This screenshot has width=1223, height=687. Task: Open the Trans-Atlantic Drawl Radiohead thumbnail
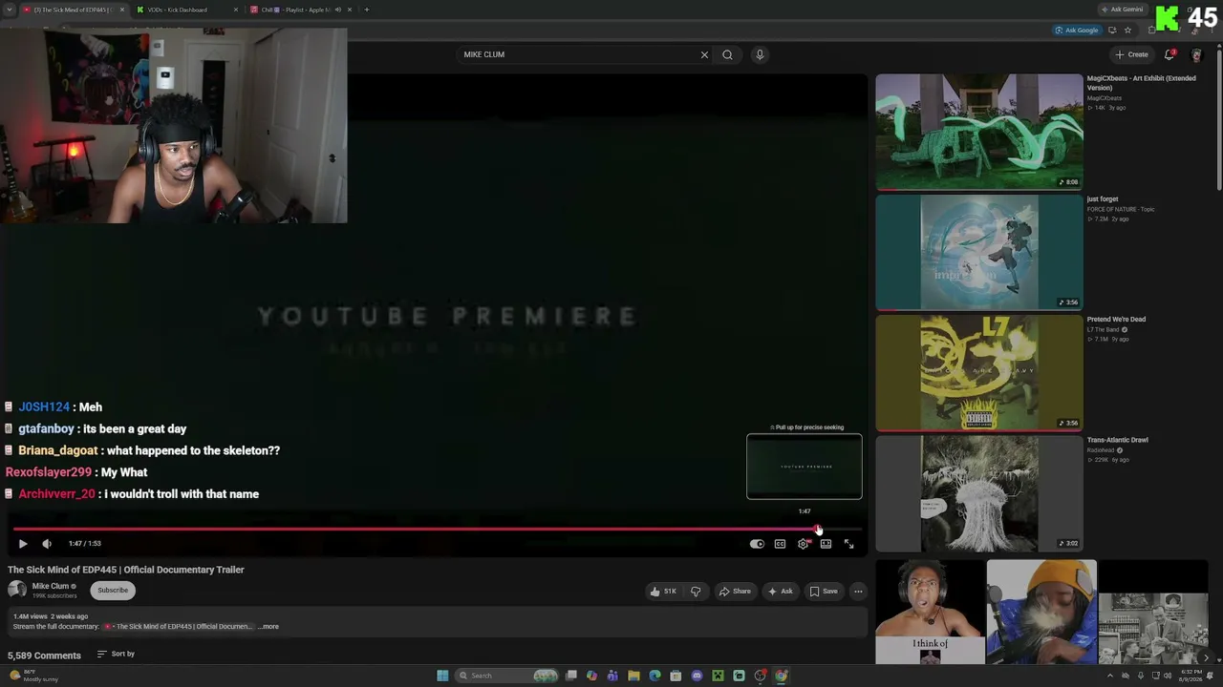click(x=979, y=494)
